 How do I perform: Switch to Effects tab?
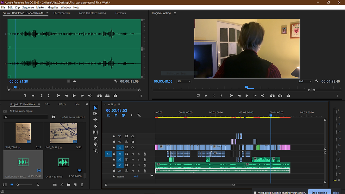62,105
